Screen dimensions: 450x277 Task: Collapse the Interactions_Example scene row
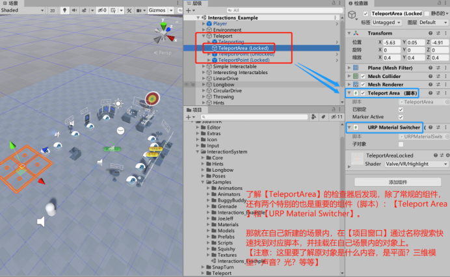coord(198,18)
